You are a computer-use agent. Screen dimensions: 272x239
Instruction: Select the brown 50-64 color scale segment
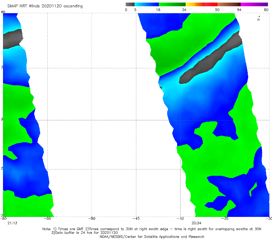click(229, 4)
